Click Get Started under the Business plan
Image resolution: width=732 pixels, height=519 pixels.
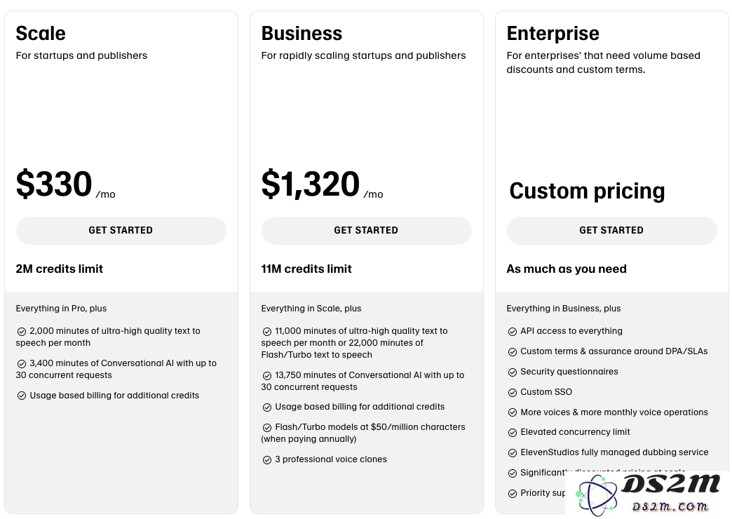[367, 230]
